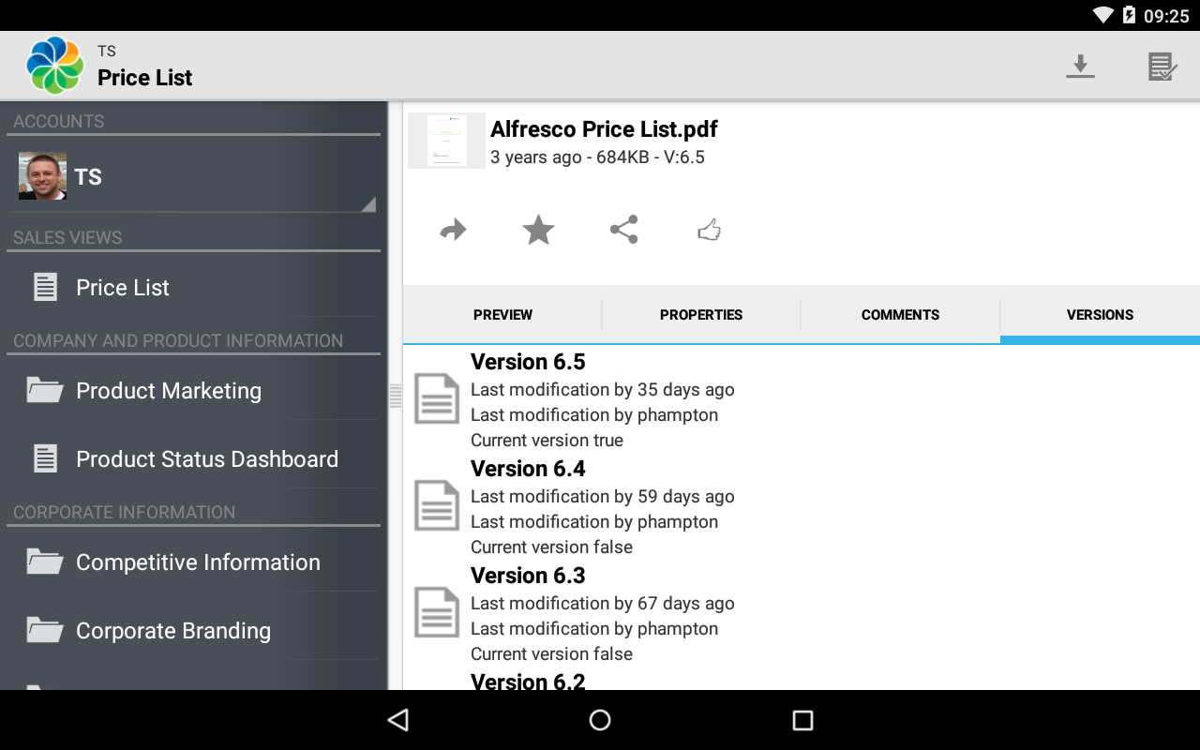The width and height of the screenshot is (1200, 750).
Task: Click the Corporate Branding folder icon
Action: coord(45,629)
